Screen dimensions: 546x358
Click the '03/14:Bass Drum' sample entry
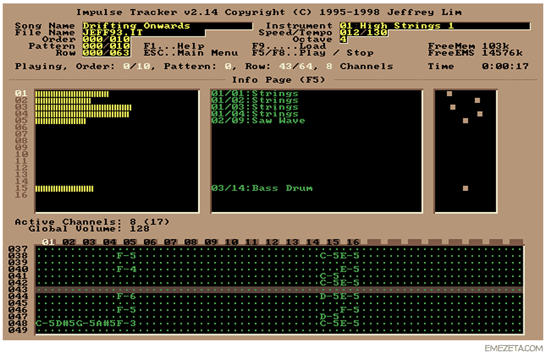click(x=262, y=188)
